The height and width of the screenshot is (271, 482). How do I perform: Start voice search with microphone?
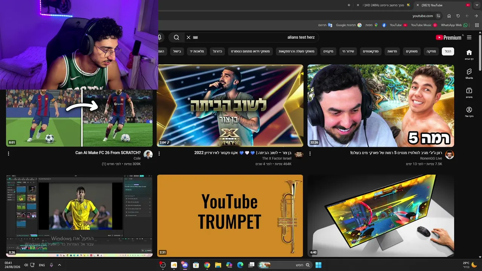[160, 38]
